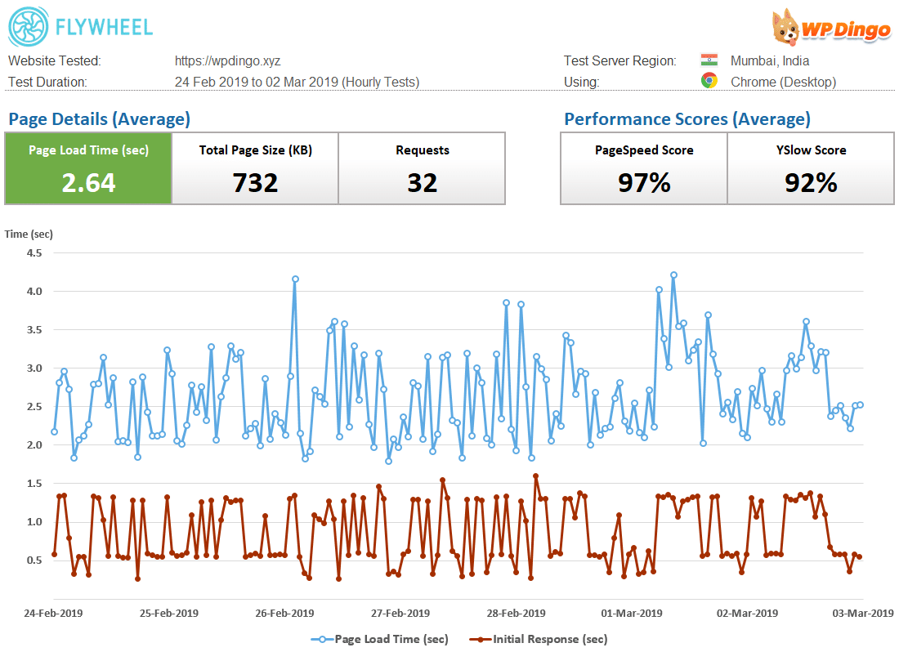The image size is (899, 652).
Task: Click the Performance Scores (Average) heading
Action: pyautogui.click(x=687, y=118)
